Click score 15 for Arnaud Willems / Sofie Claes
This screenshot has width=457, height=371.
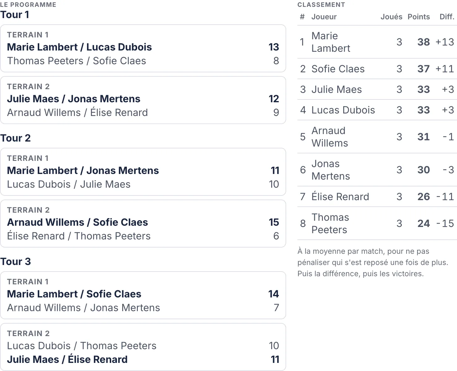pyautogui.click(x=274, y=222)
